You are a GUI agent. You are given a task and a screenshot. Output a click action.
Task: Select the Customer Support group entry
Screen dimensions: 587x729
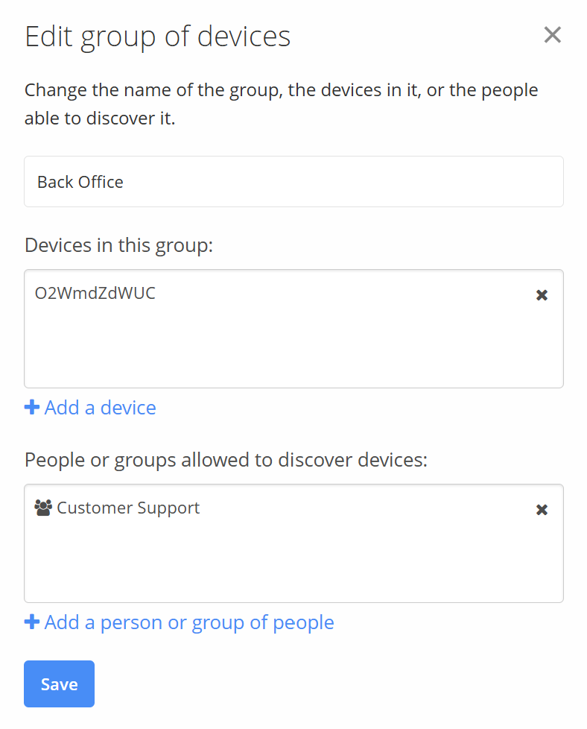(128, 508)
